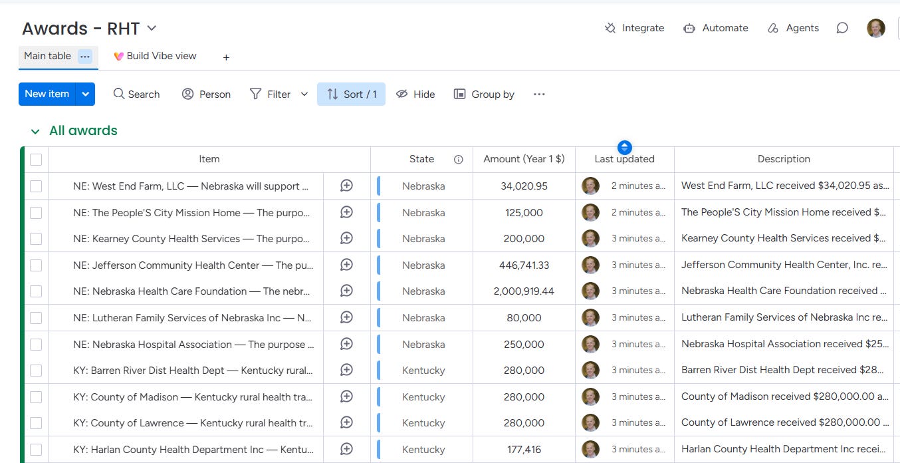900x463 pixels.
Task: Select the Kearney County Health Services checkbox
Action: (36, 239)
